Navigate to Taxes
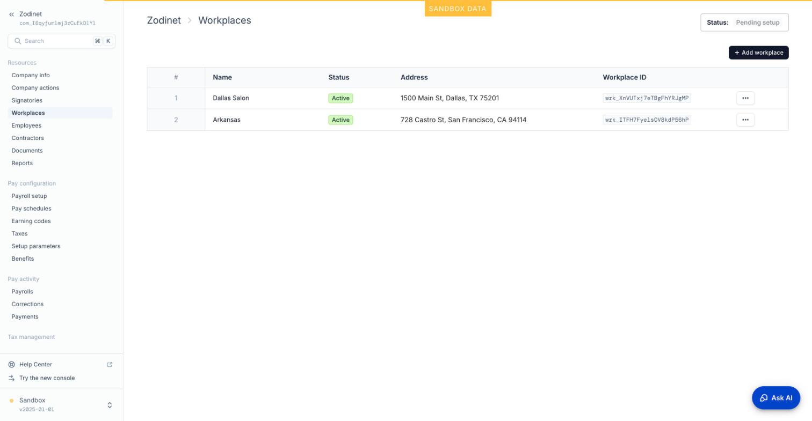The height and width of the screenshot is (421, 812). [x=19, y=234]
